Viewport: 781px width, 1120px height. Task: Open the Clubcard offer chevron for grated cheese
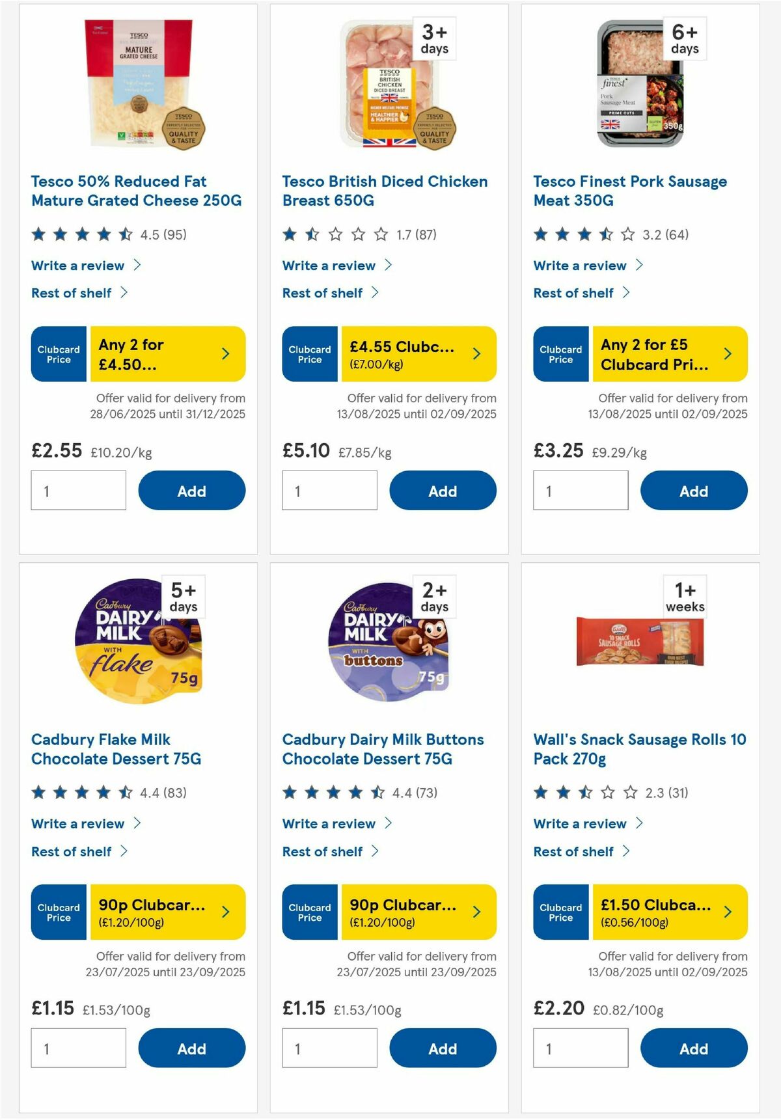(x=225, y=353)
